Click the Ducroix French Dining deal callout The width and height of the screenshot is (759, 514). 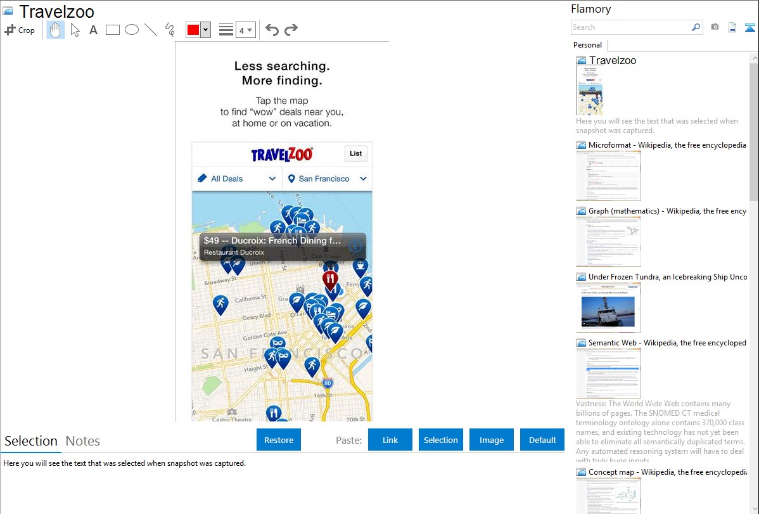[283, 247]
